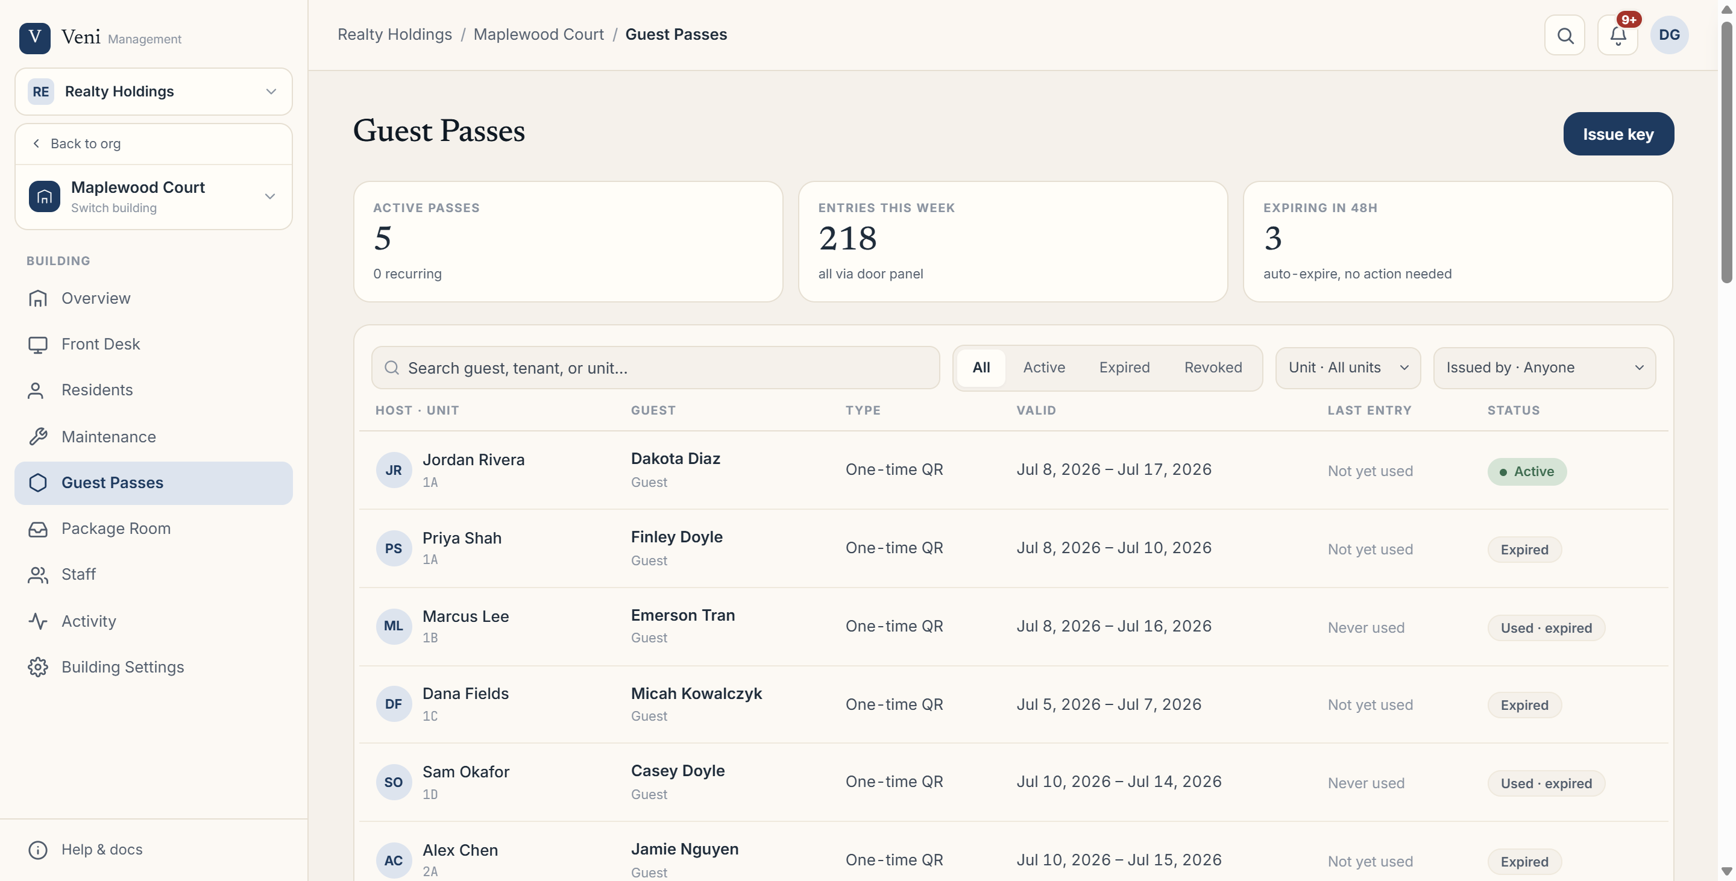
Task: Click the STATUS column header
Action: (x=1514, y=410)
